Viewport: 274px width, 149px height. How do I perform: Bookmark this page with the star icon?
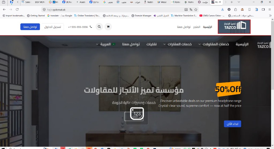point(196,9)
